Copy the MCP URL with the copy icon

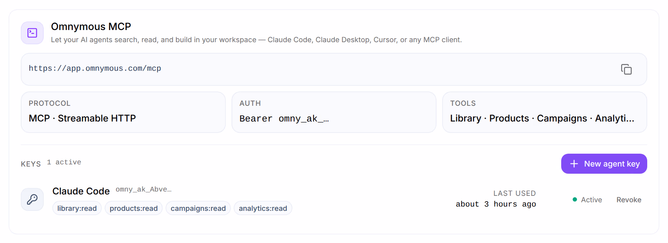626,69
